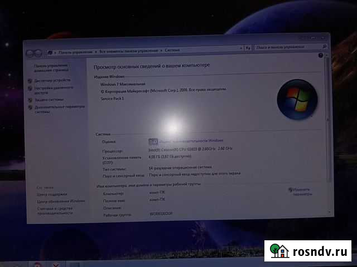Select the "Все элементы панели управления" breadcrumb

(129, 52)
